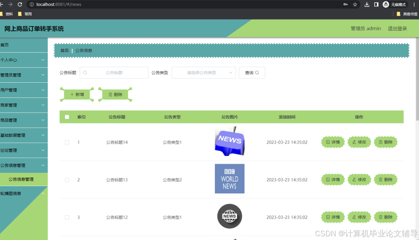Click 删除 for 公告标题14
Image resolution: width=419 pixels, height=240 pixels.
[385, 142]
